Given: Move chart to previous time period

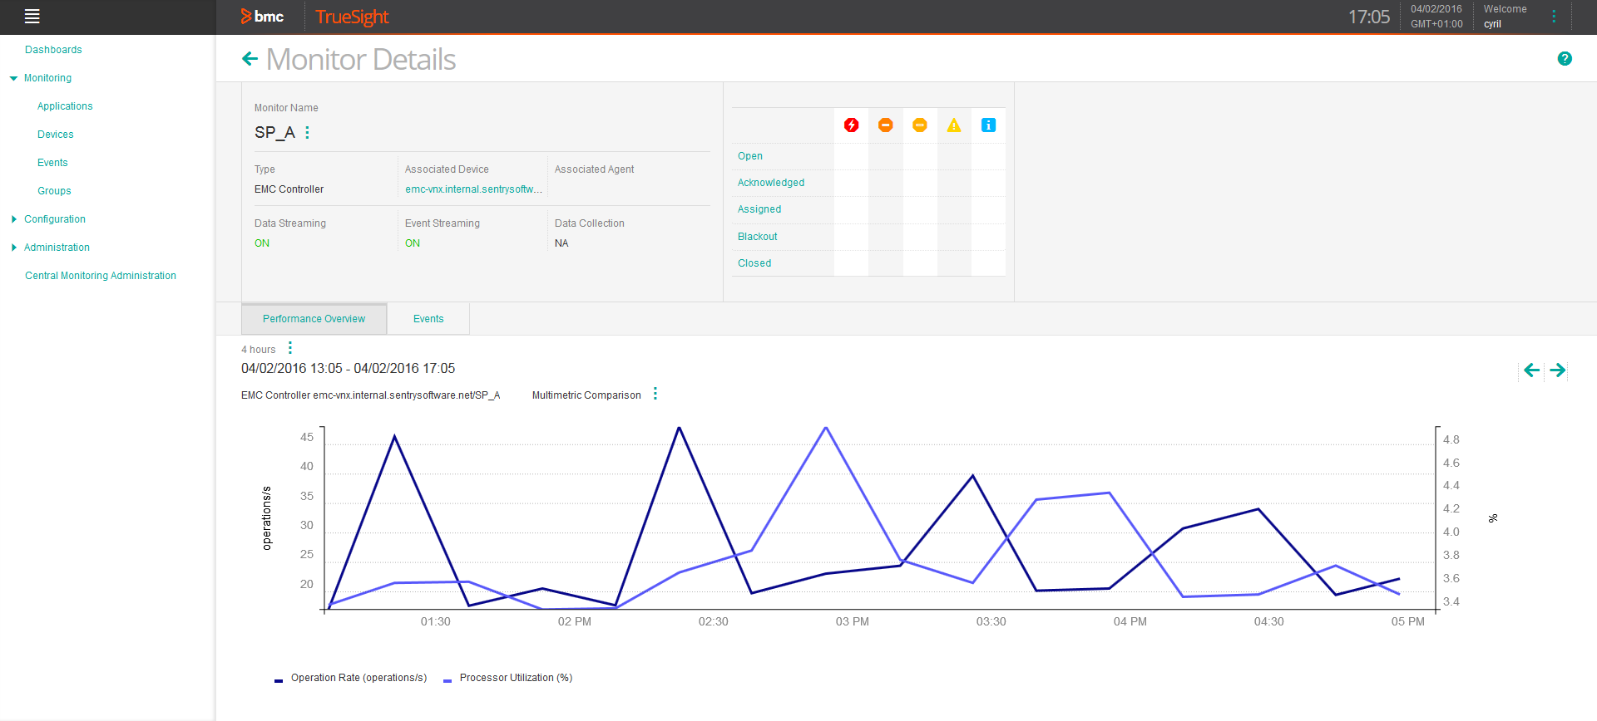Looking at the screenshot, I should pos(1531,370).
